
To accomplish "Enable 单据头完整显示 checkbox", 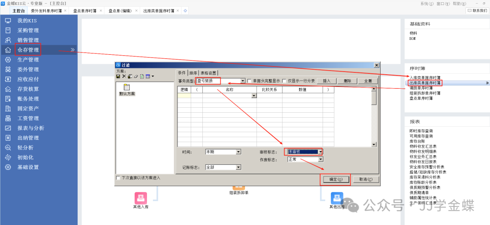I will point(249,81).
